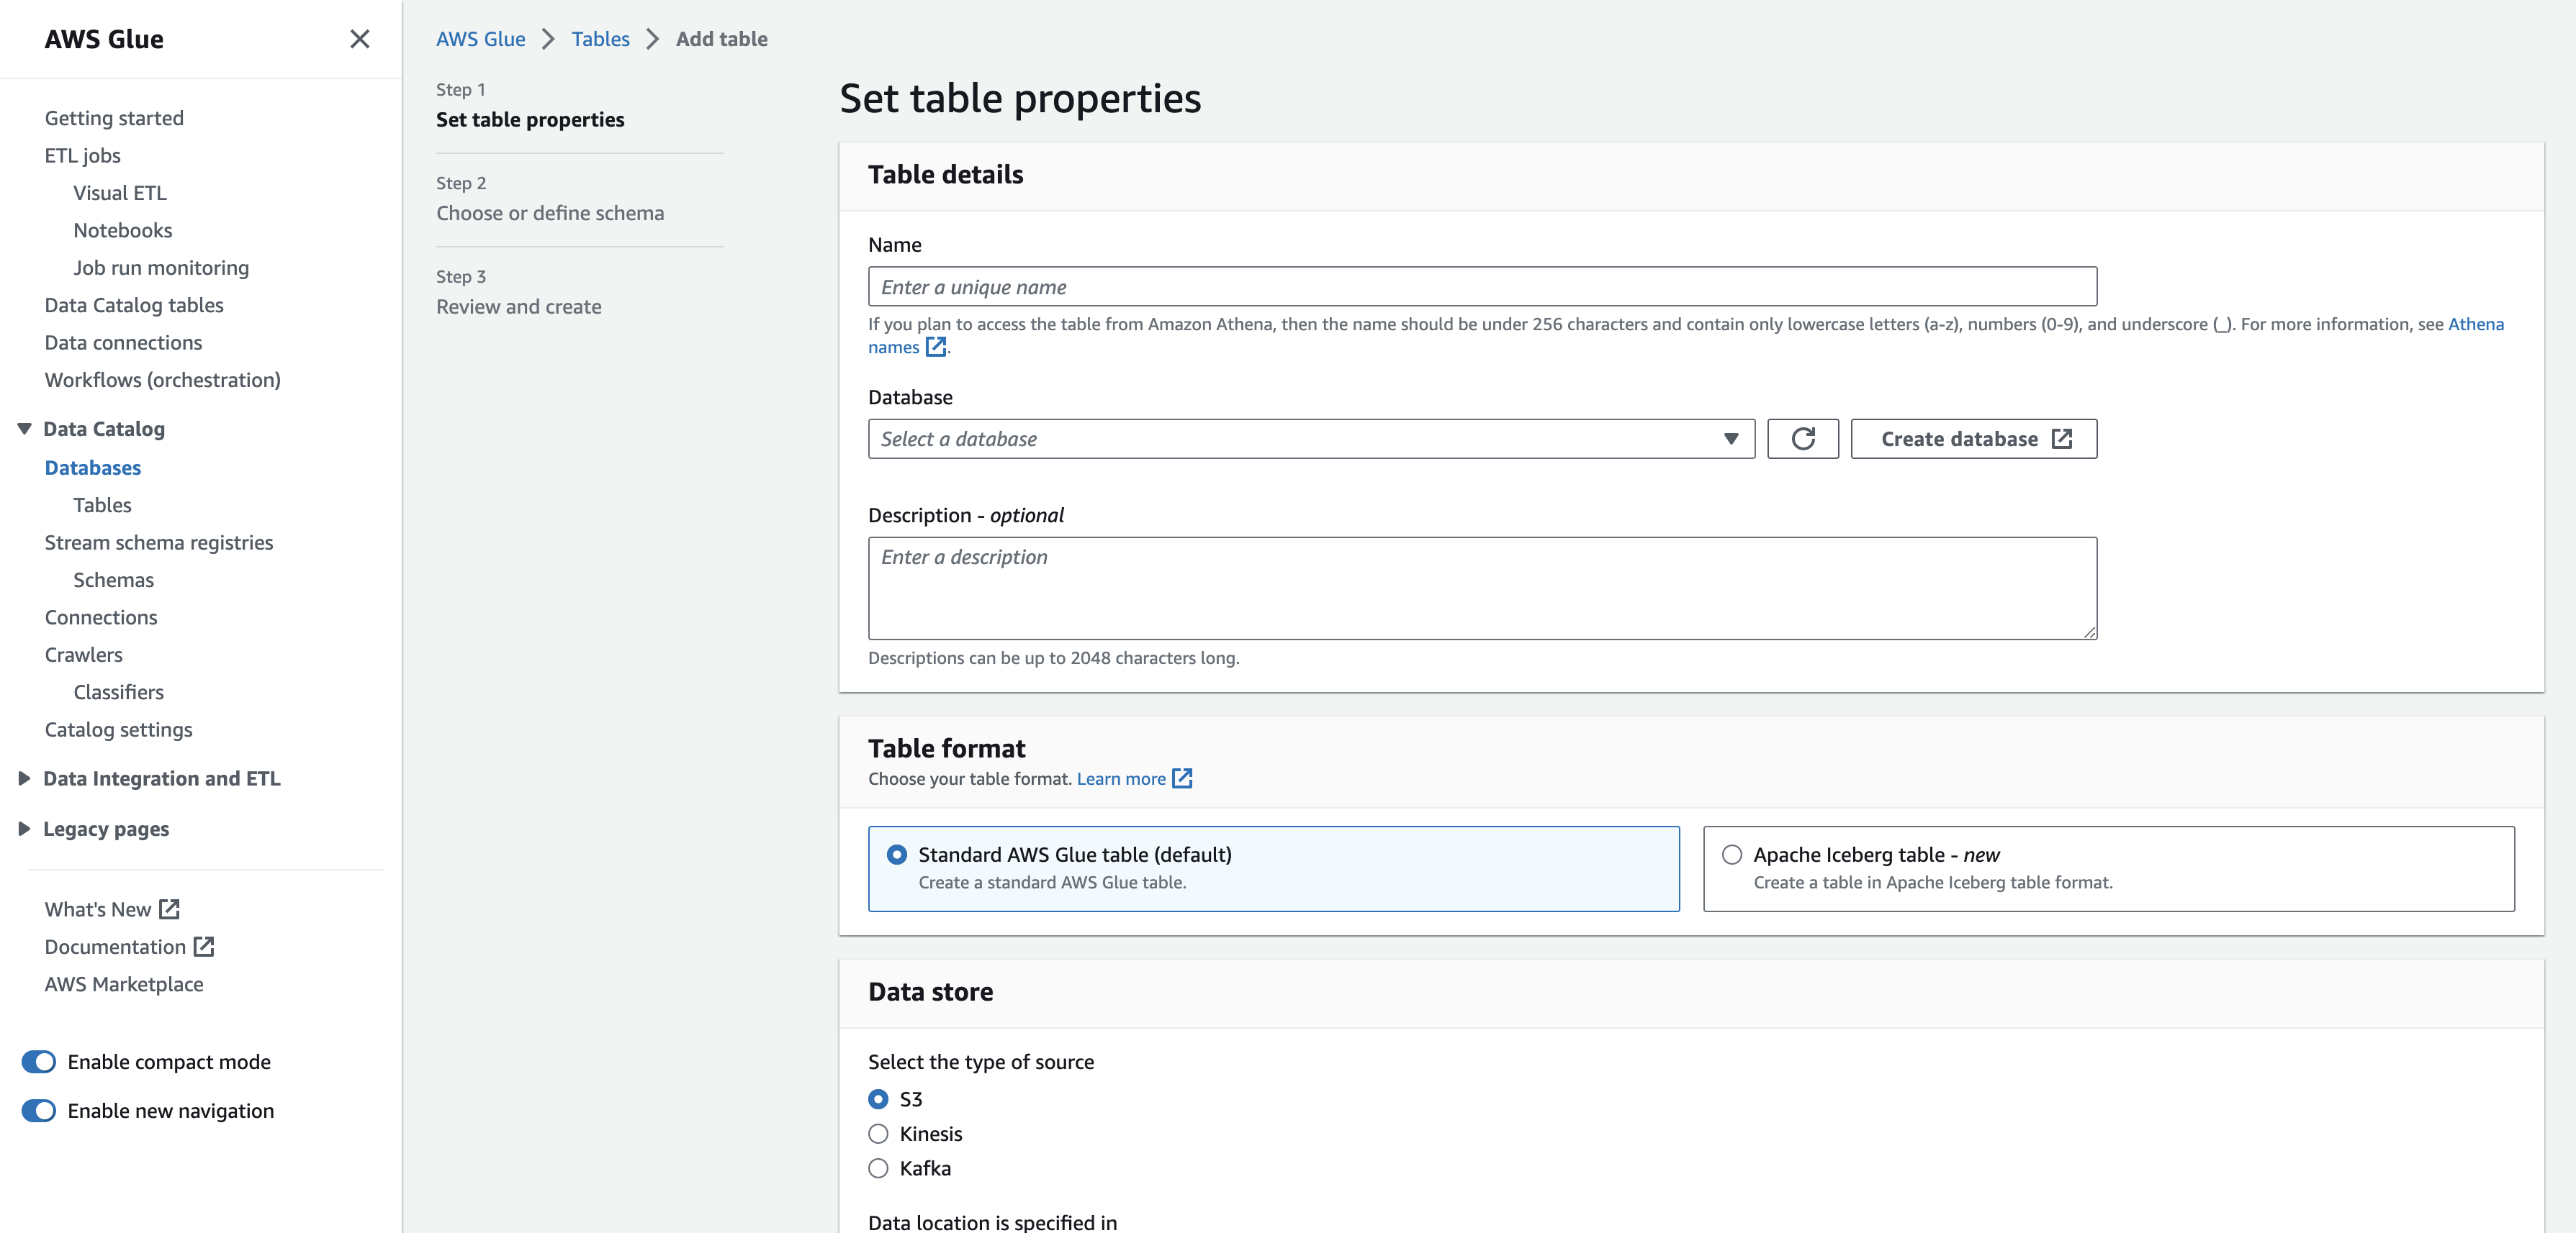Click external link icon next to Athena names

click(x=935, y=347)
